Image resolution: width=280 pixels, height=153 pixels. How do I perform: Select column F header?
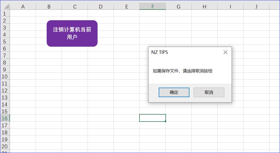(x=152, y=6)
